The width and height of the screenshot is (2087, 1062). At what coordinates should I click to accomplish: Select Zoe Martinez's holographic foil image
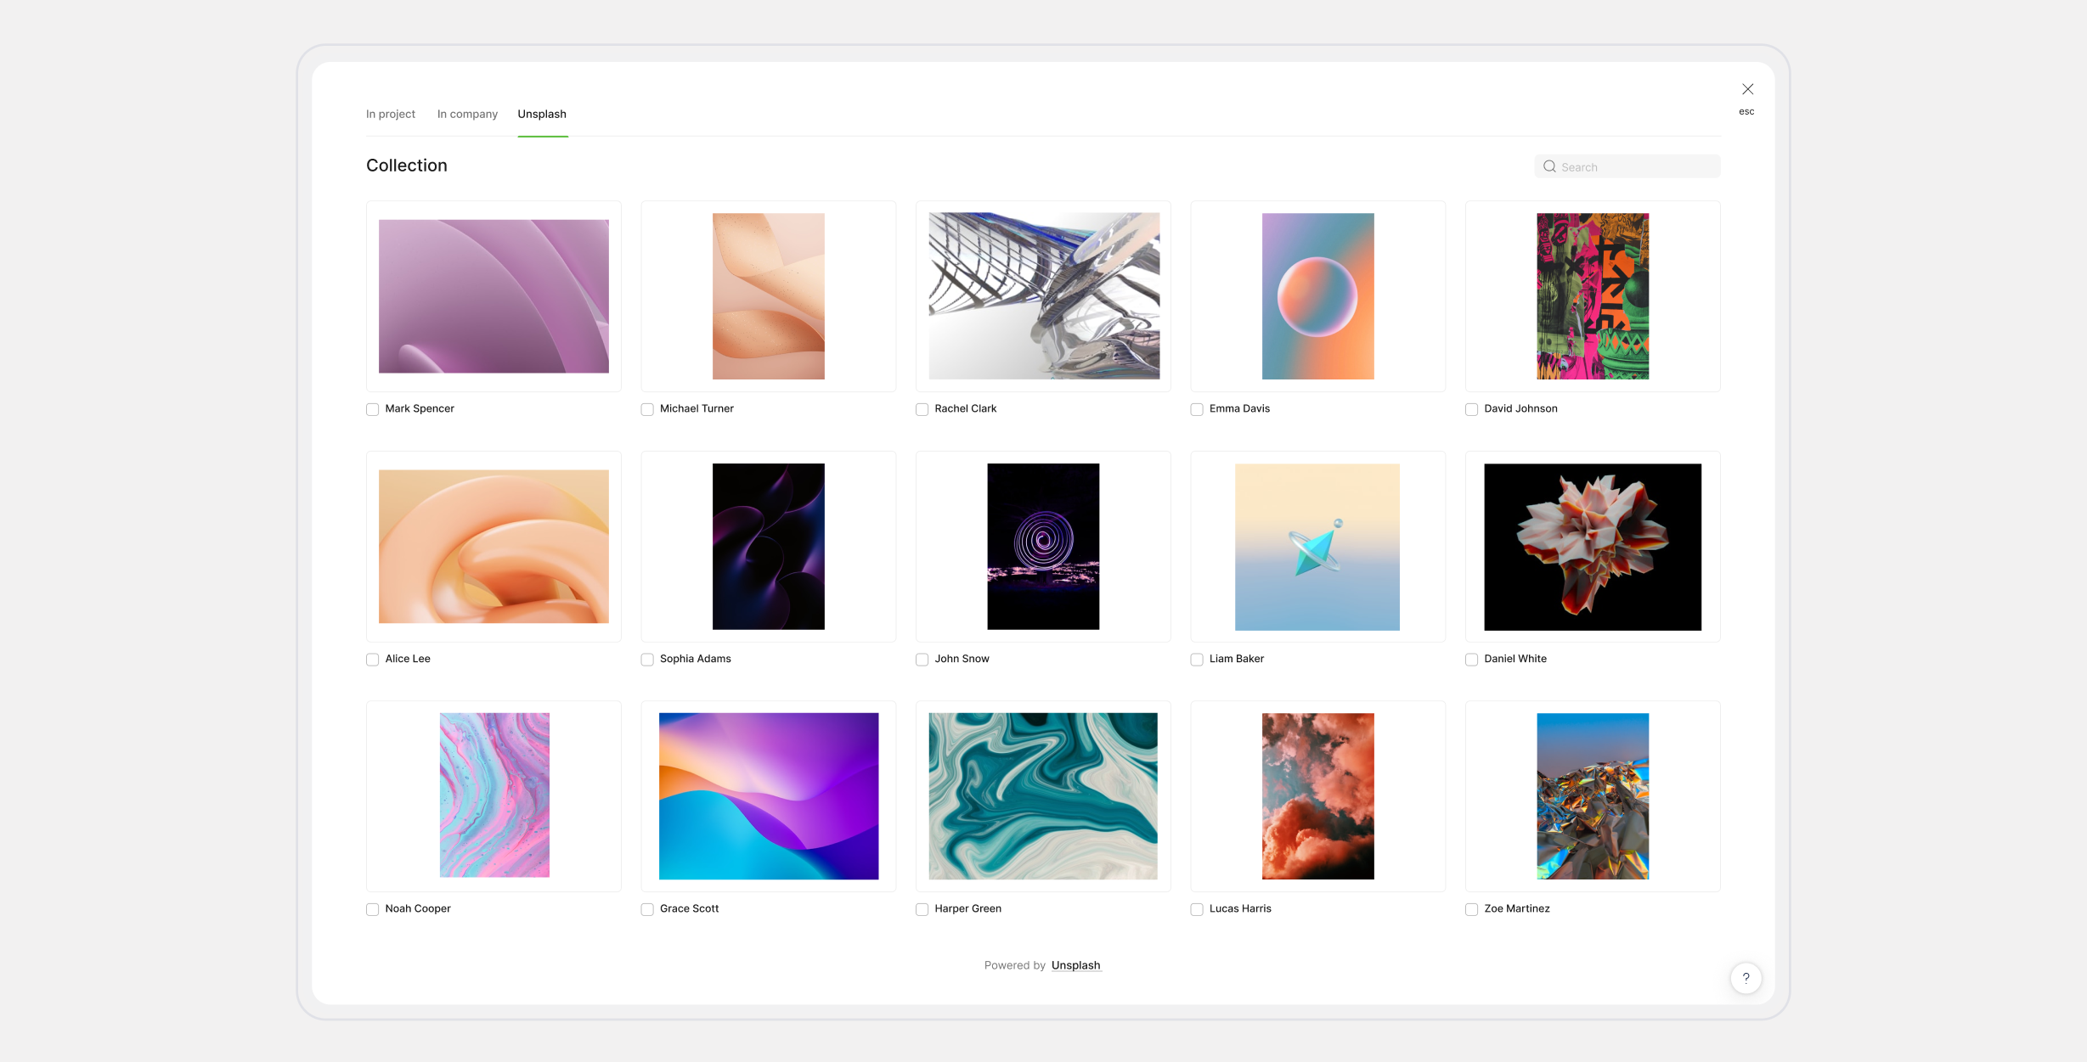click(x=1593, y=796)
